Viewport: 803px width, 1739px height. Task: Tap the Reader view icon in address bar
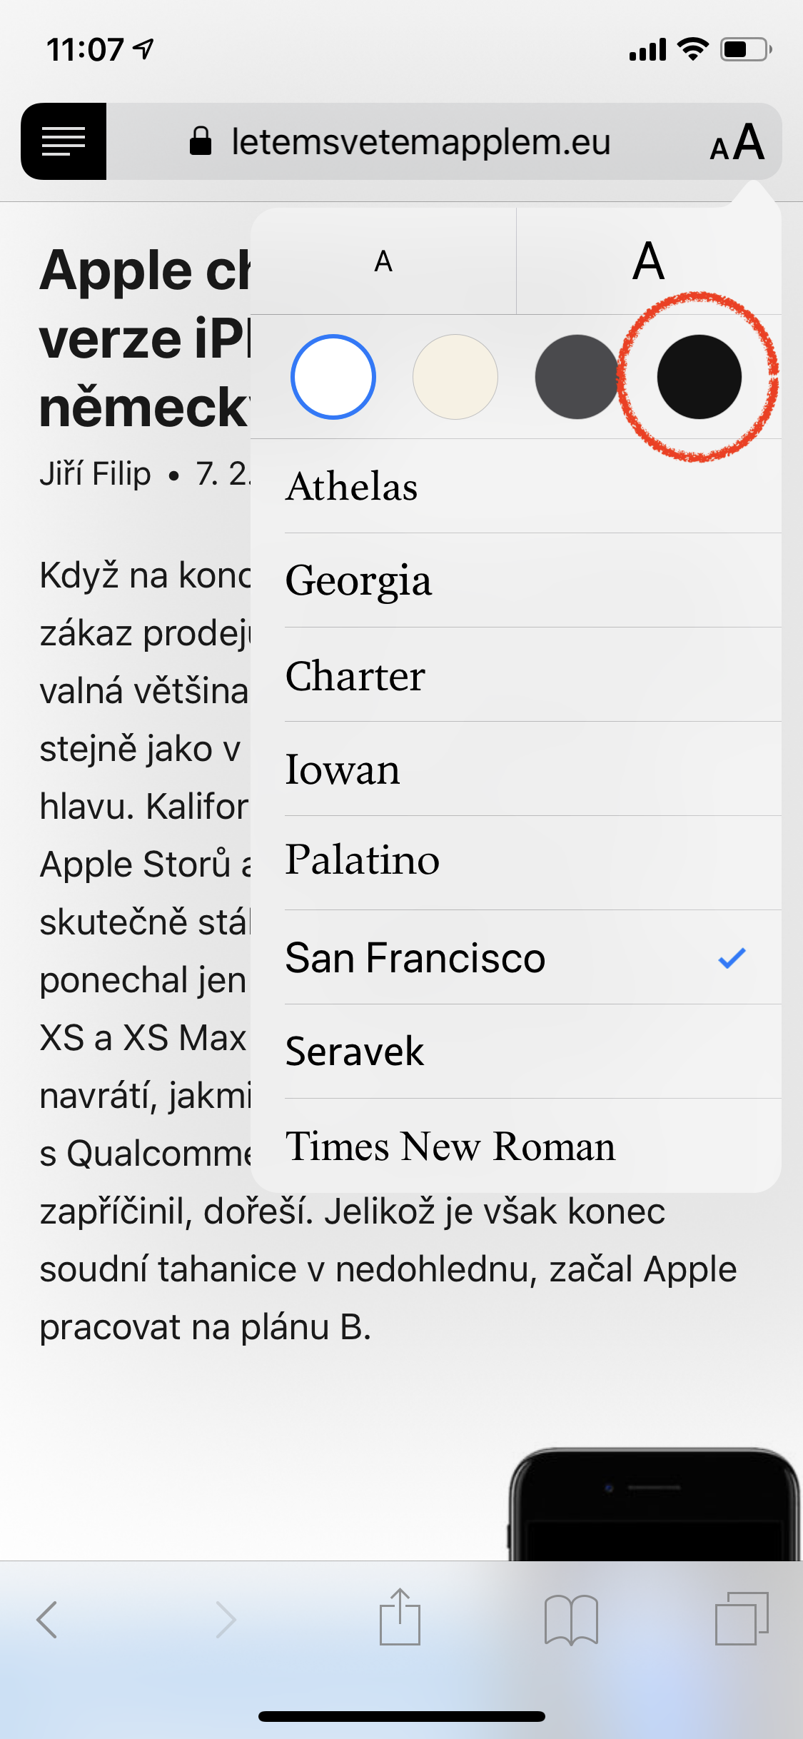64,141
